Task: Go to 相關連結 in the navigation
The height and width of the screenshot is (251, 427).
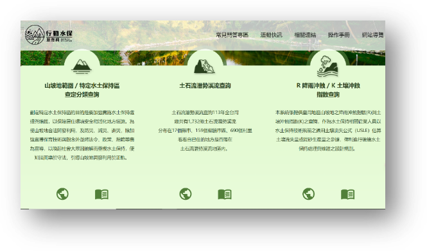Action: pyautogui.click(x=305, y=35)
